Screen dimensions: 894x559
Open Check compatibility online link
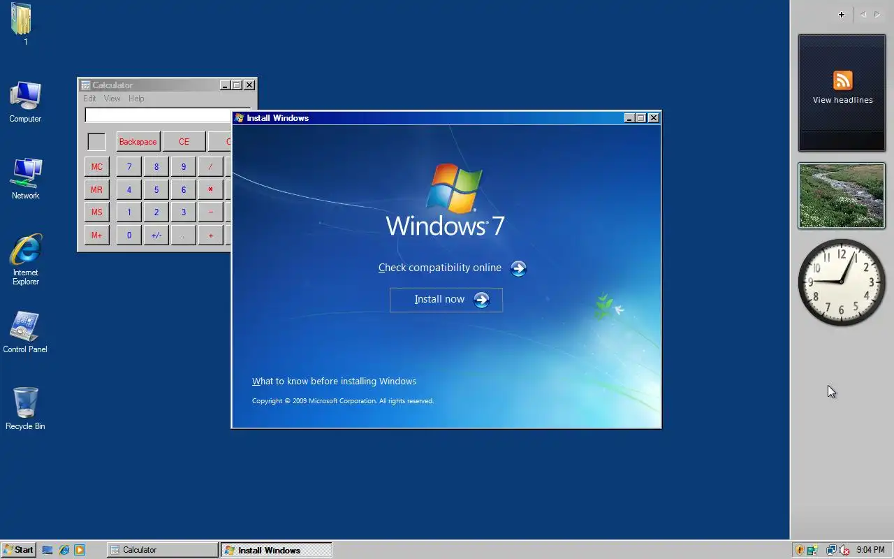[452, 268]
